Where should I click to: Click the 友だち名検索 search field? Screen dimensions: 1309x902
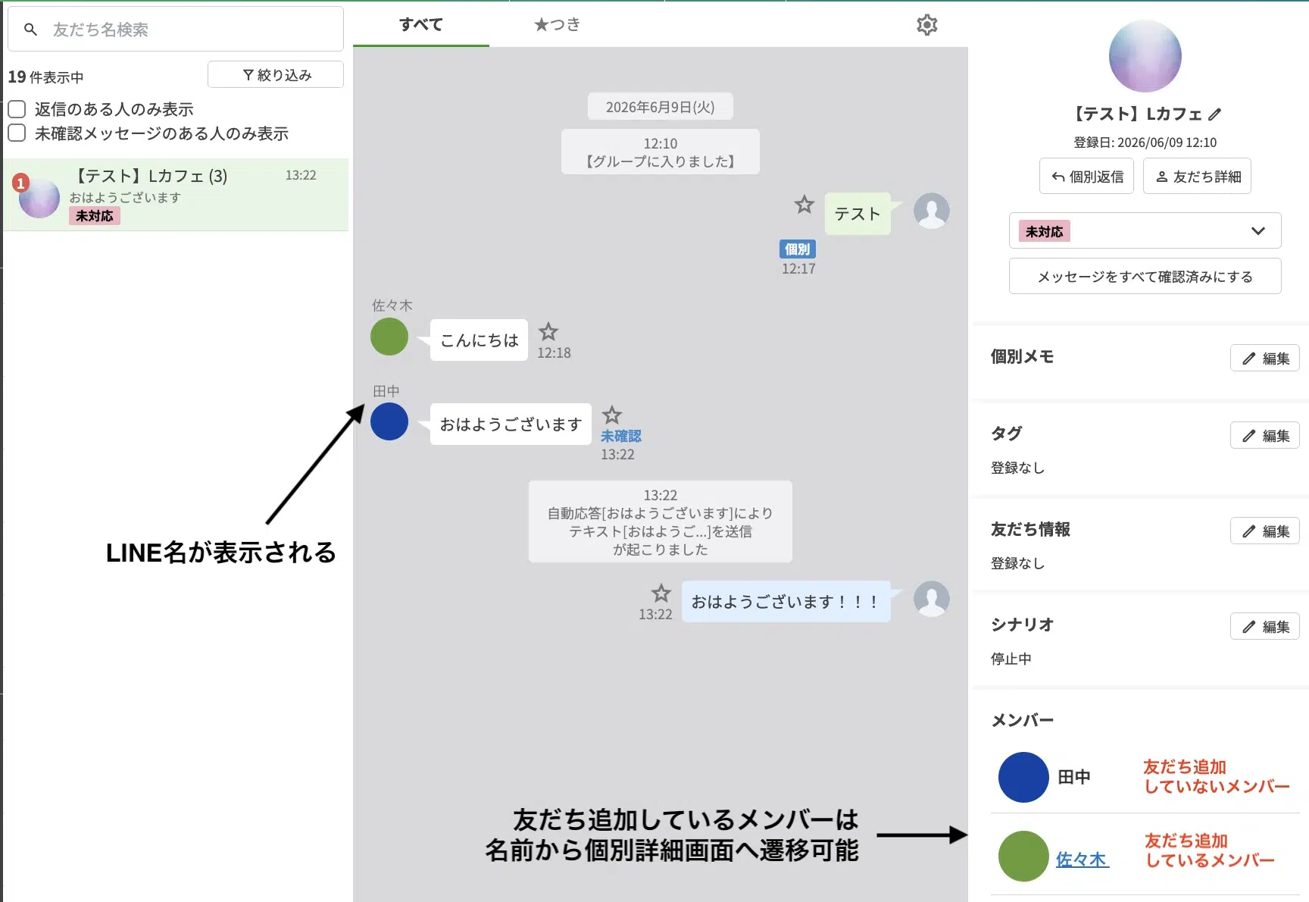click(x=176, y=30)
